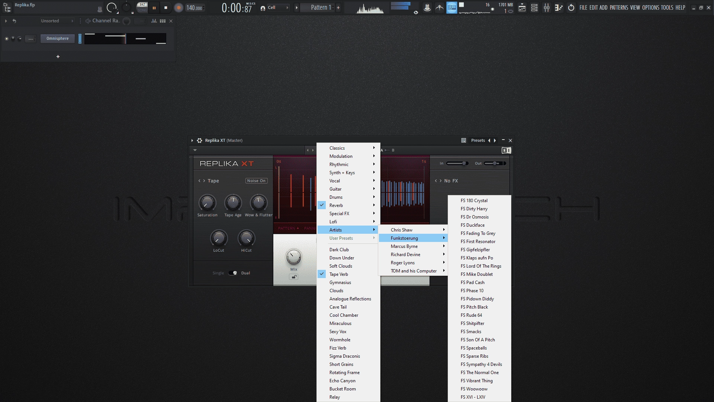Open Replika XT gear settings icon

[200, 140]
